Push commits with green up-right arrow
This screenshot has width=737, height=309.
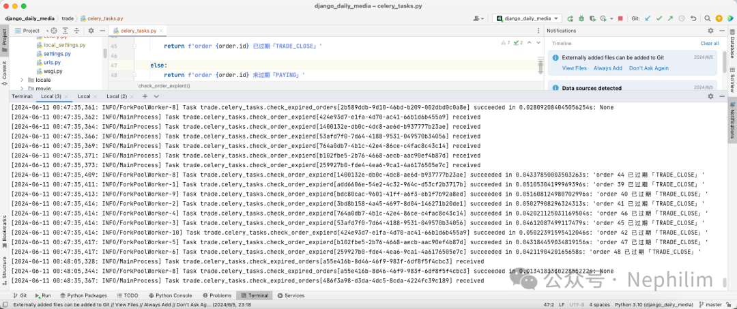coord(670,18)
